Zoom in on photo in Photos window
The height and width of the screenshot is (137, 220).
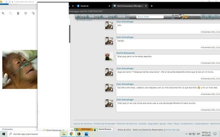[x=3, y=13]
